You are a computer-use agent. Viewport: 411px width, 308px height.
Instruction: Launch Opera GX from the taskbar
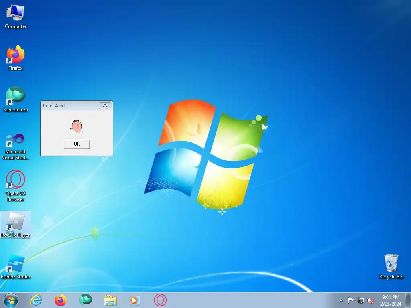pos(160,300)
